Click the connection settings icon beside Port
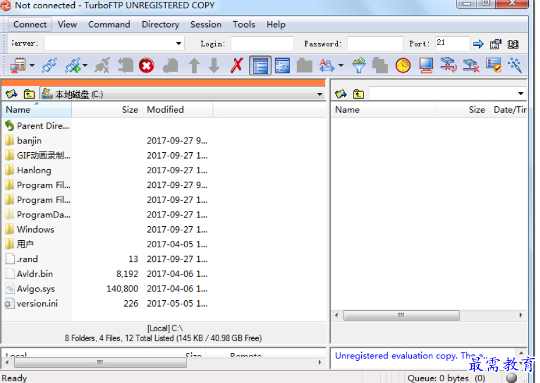540x383 pixels. (495, 44)
